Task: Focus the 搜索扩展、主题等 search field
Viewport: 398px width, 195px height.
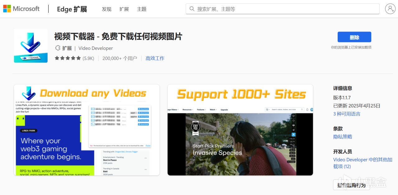Action: point(283,9)
